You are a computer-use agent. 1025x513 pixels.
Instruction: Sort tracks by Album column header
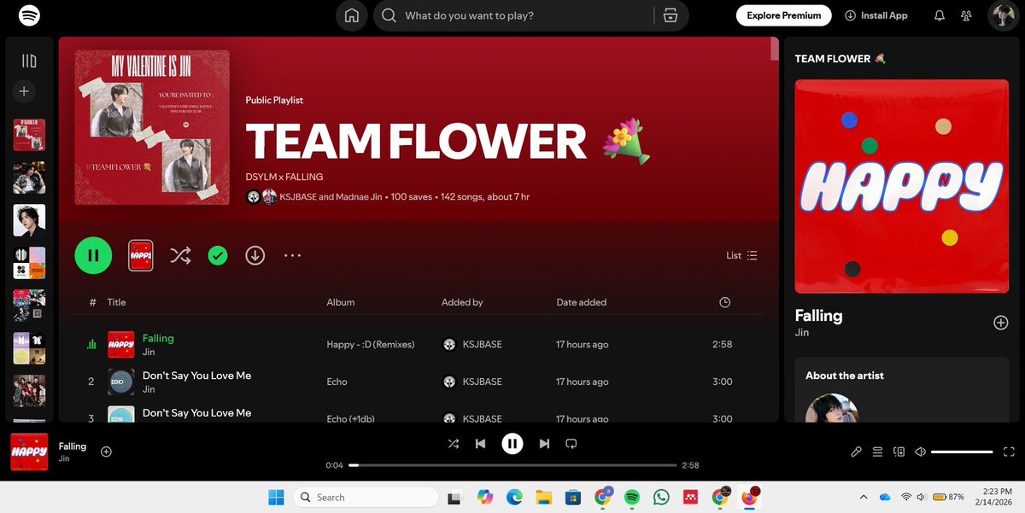(340, 302)
